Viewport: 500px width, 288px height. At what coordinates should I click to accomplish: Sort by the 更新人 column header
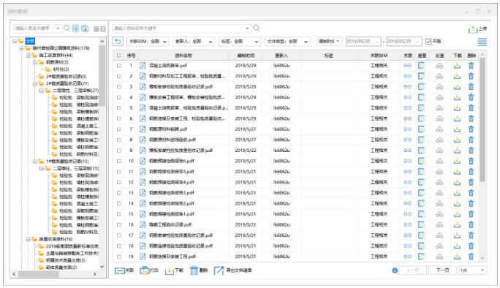pos(281,56)
